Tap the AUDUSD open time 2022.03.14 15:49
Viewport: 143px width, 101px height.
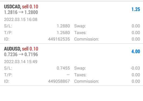pyautogui.click(x=21, y=62)
